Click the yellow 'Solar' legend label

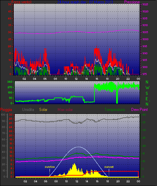tap(43, 110)
